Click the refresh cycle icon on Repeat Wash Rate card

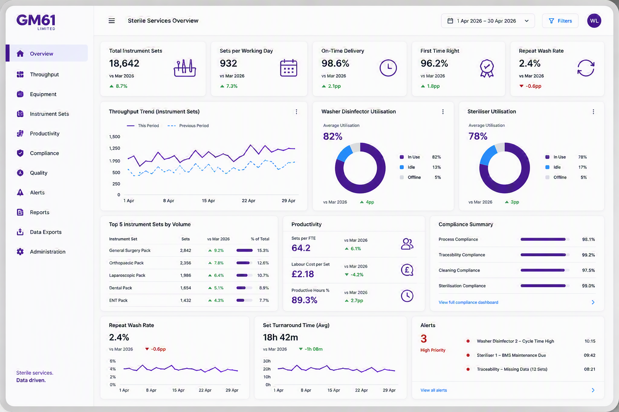click(x=586, y=68)
